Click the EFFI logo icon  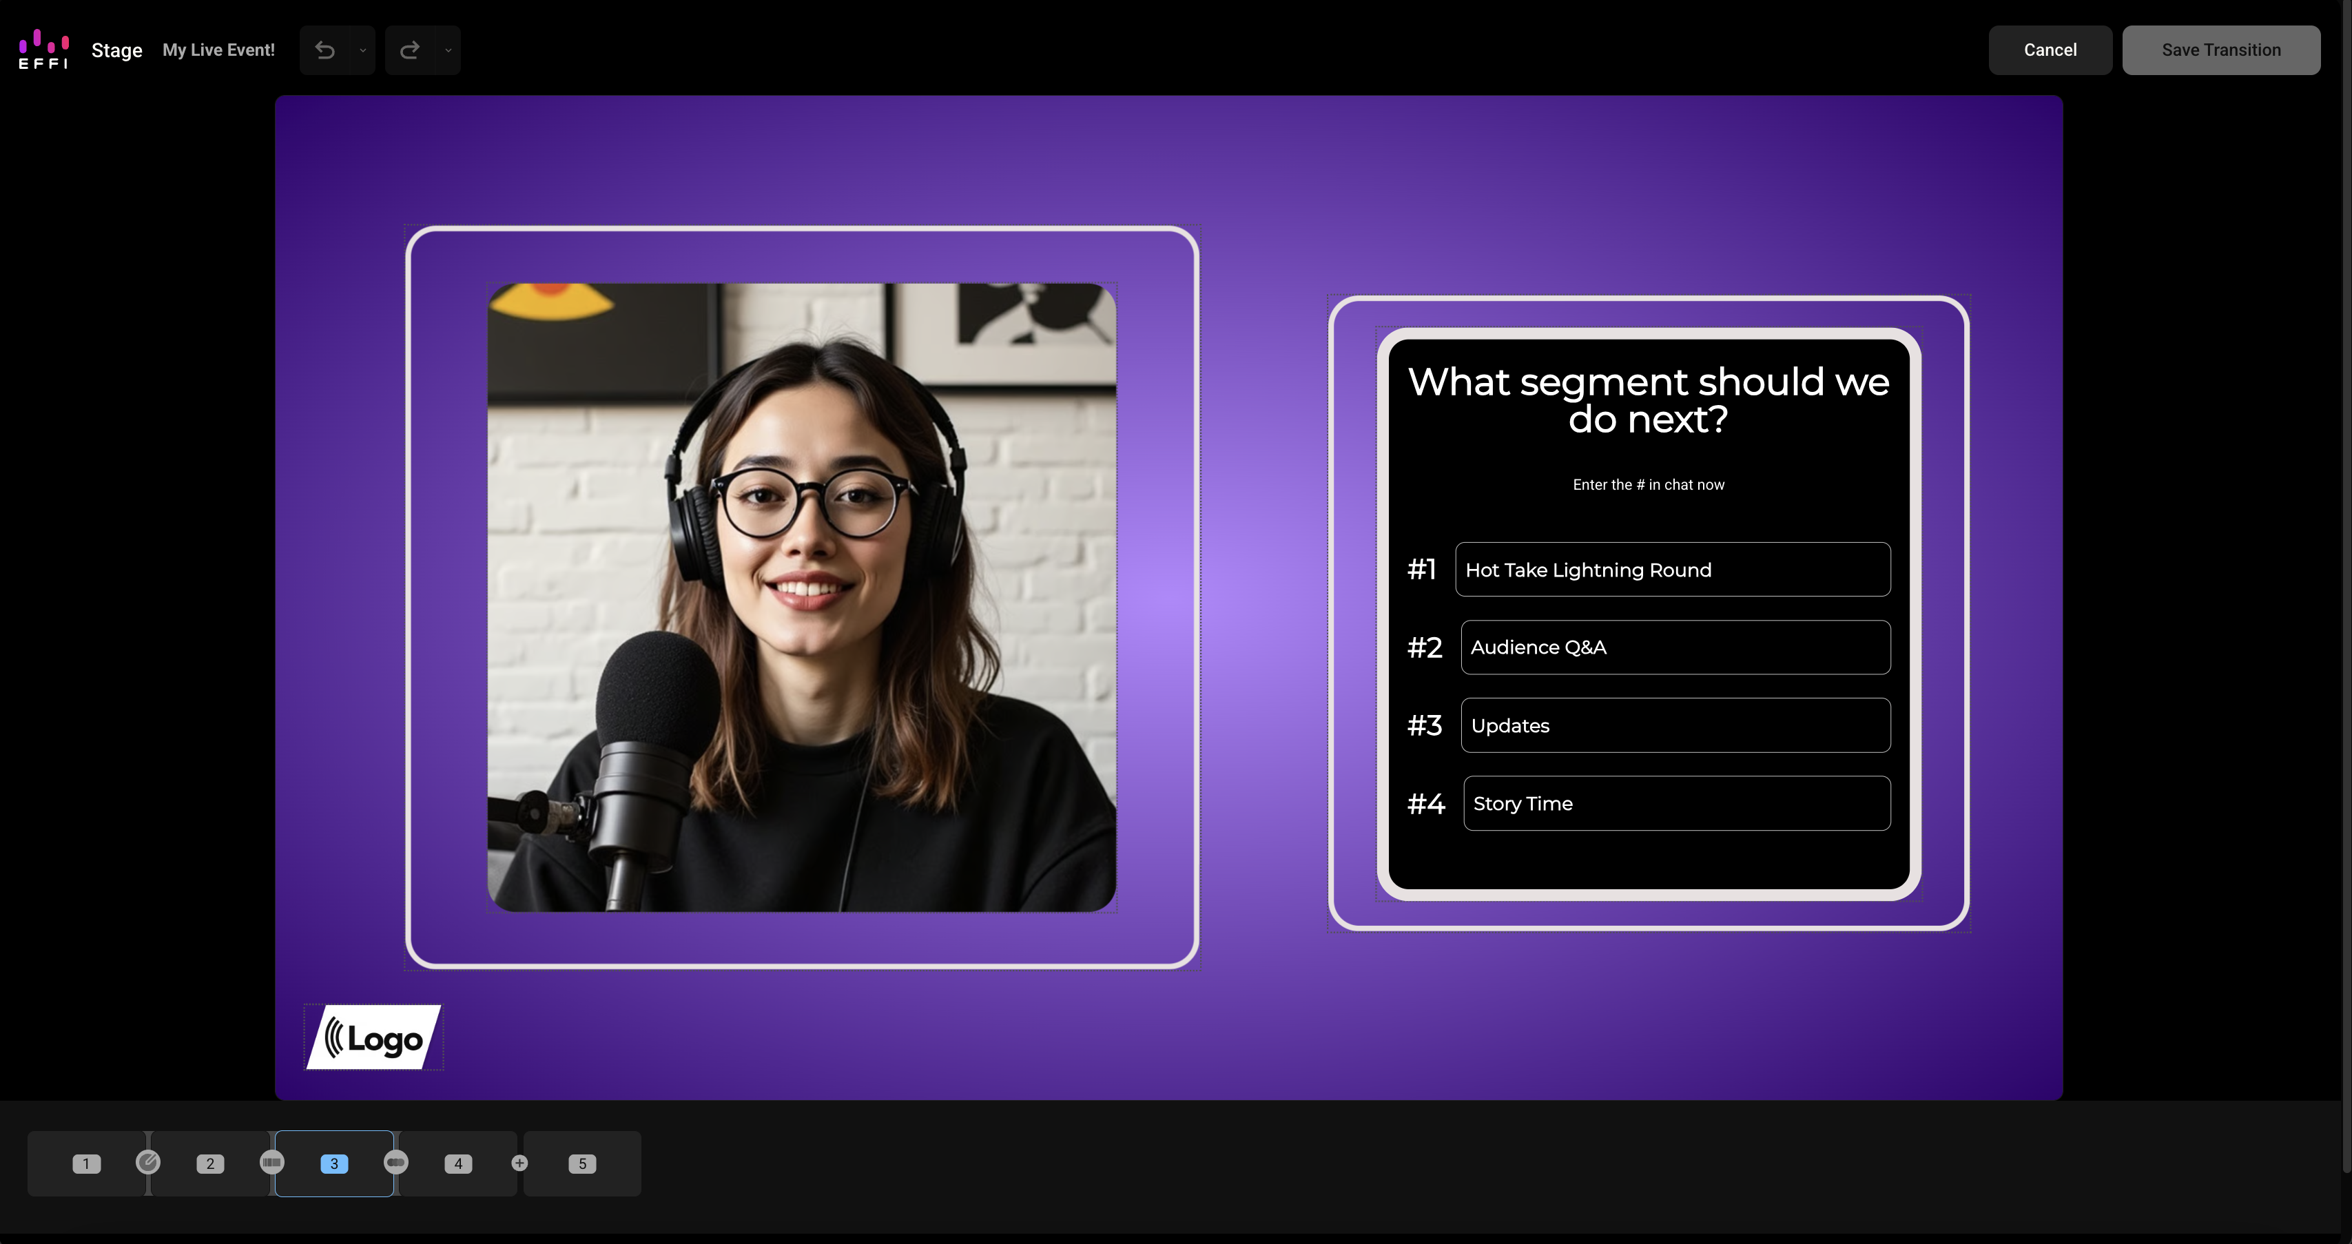(x=44, y=50)
